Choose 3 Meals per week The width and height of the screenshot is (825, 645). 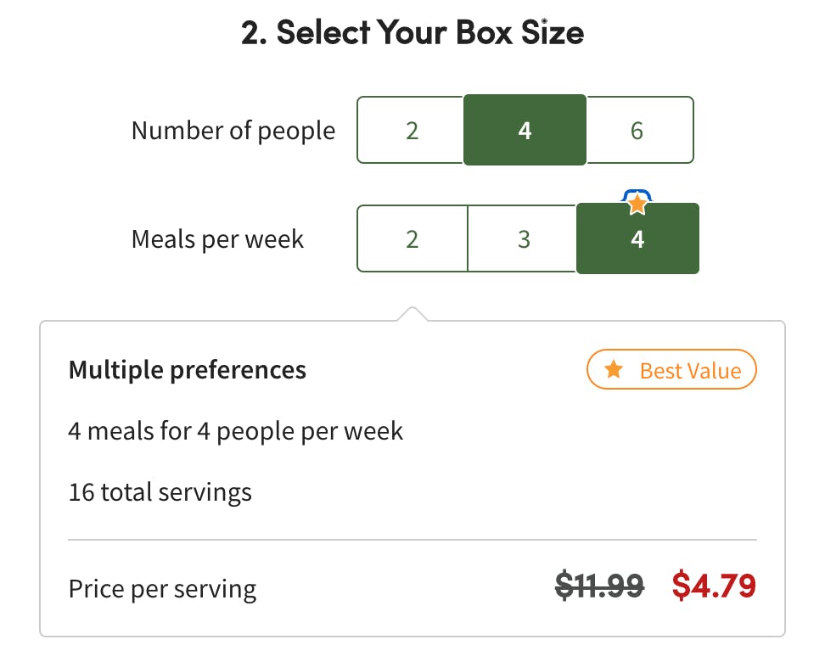523,238
